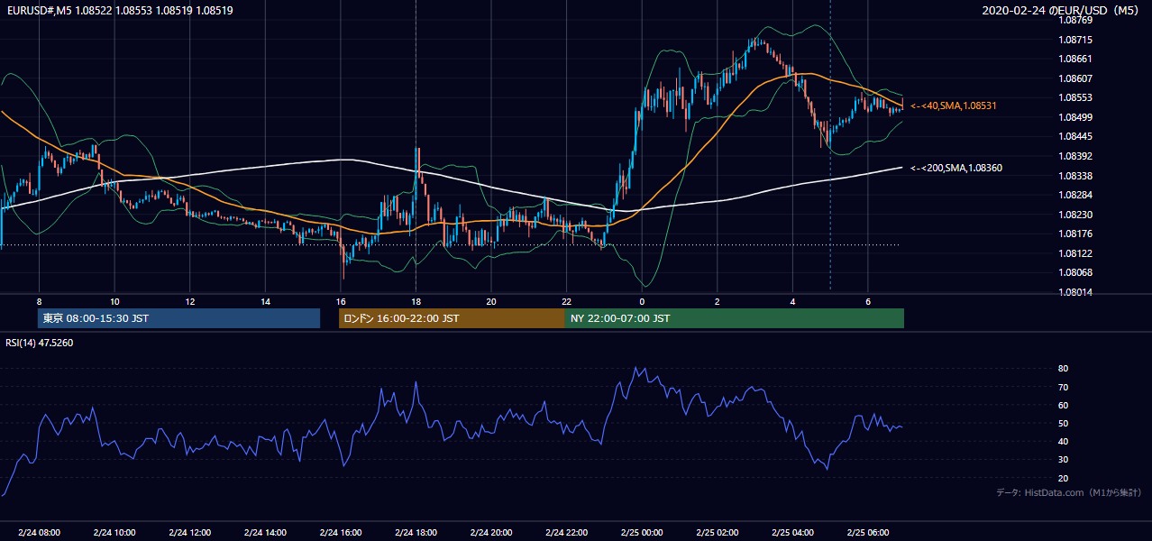Click the white 200 SMA label 1.08360
The width and height of the screenshot is (1152, 541).
tap(956, 168)
